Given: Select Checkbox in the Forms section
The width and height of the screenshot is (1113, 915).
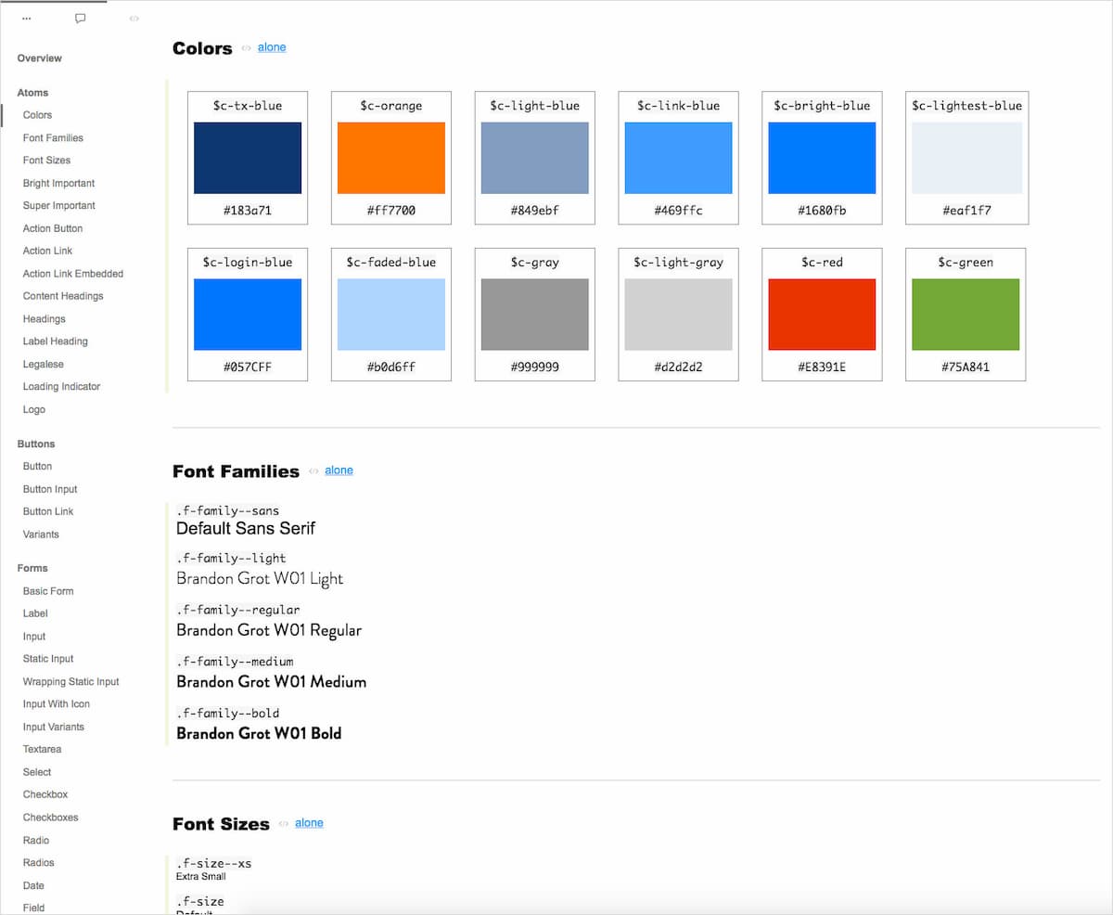Looking at the screenshot, I should (45, 795).
